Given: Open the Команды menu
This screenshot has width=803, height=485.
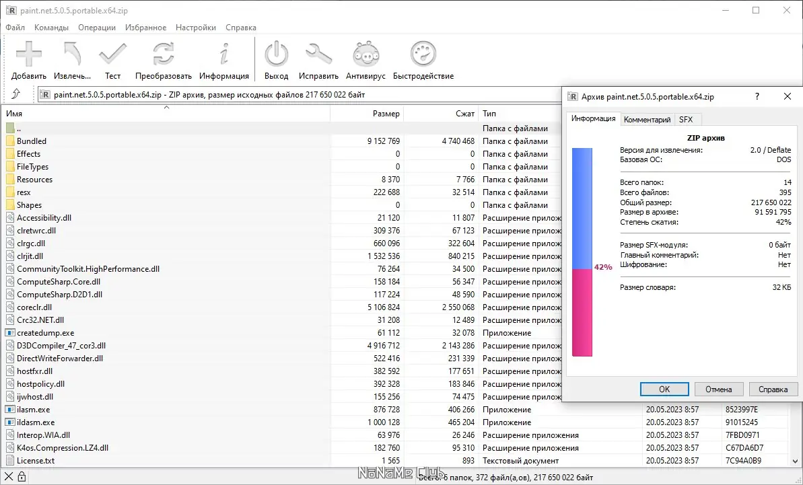Looking at the screenshot, I should (x=51, y=28).
